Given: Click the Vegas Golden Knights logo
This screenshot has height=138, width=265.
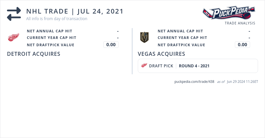Looking at the screenshot, I should 144,38.
